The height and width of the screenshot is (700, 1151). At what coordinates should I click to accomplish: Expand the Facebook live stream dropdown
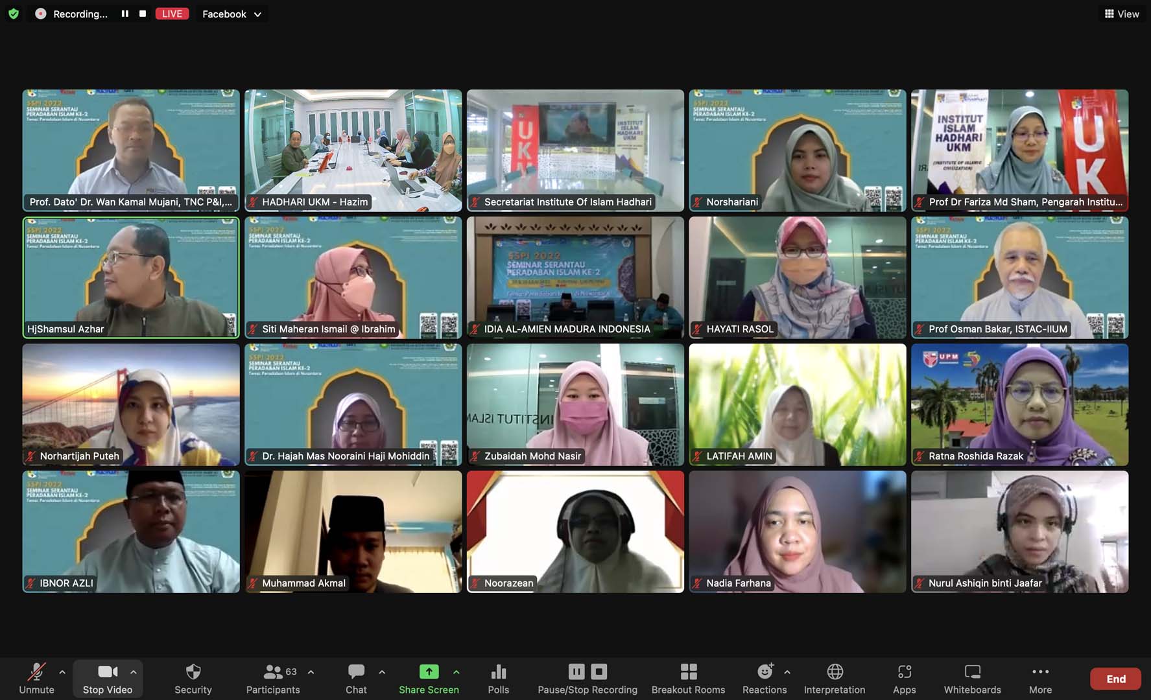(231, 14)
